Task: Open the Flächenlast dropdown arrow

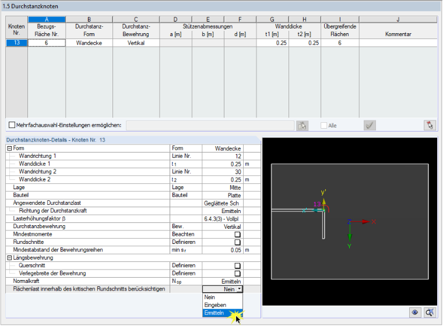Action: click(x=240, y=289)
